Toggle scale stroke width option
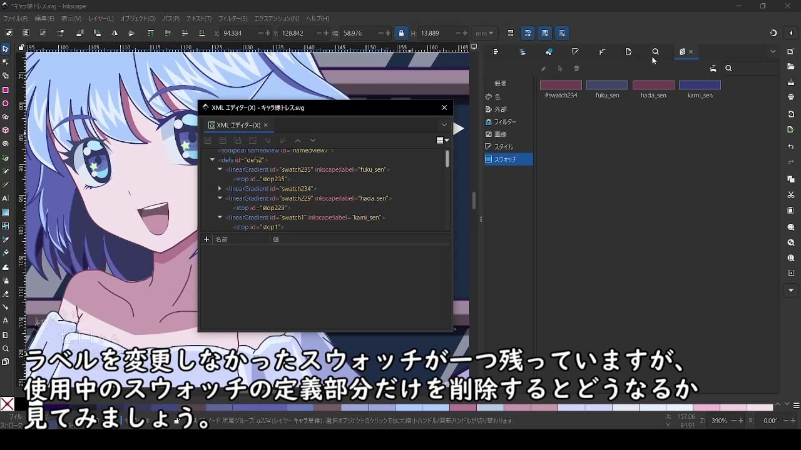801x450 pixels. point(511,33)
